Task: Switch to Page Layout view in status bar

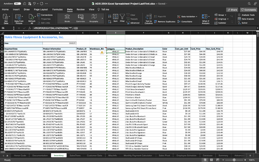Action: [211, 160]
